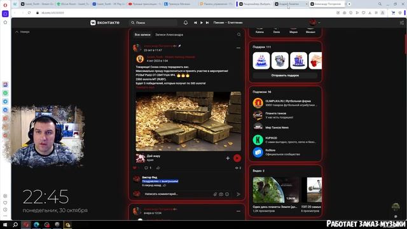Open the notifications bell in VK header
The width and height of the screenshot is (407, 229).
tap(186, 23)
